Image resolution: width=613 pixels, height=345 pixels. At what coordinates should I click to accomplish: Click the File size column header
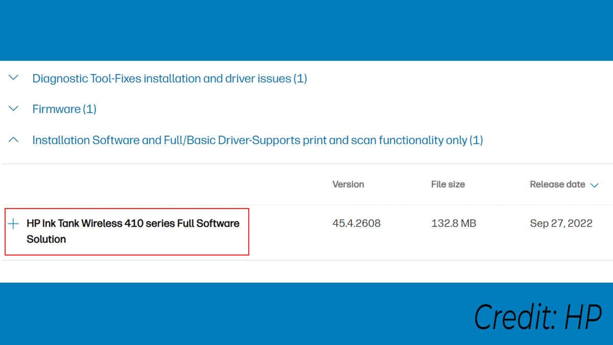[447, 185]
